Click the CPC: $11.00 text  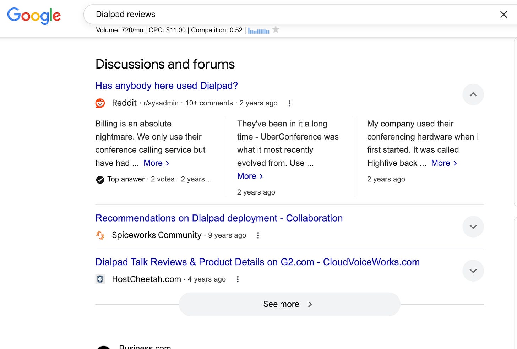pos(167,30)
